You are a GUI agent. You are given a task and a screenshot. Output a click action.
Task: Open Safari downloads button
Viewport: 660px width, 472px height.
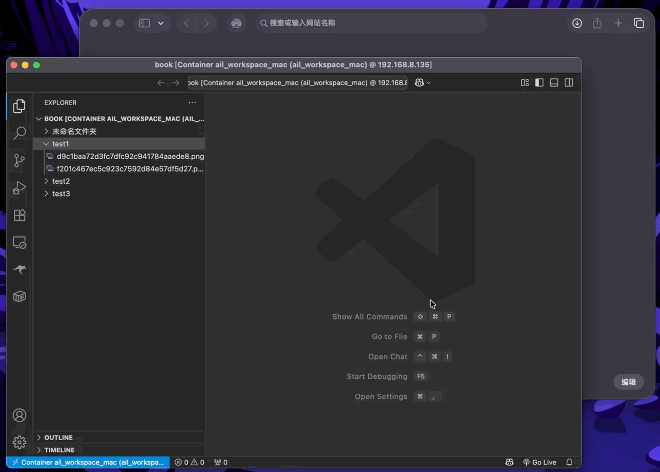[x=577, y=23]
